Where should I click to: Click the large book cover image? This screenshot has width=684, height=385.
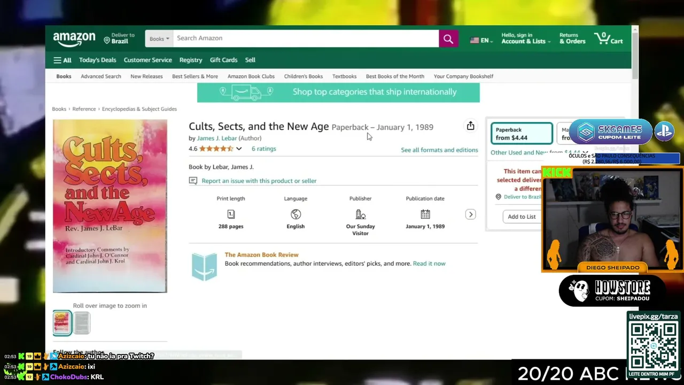click(110, 206)
